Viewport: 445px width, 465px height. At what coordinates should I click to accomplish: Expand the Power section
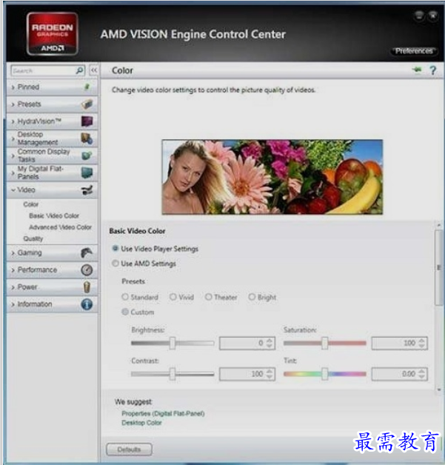coord(52,287)
